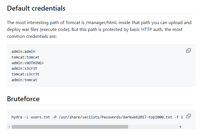The image size is (202, 137).
Task: Click the Bruteforce heading
Action: (23, 99)
